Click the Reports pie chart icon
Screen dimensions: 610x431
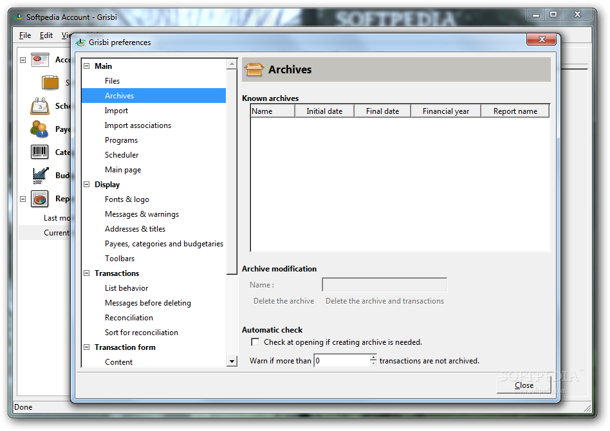(40, 199)
